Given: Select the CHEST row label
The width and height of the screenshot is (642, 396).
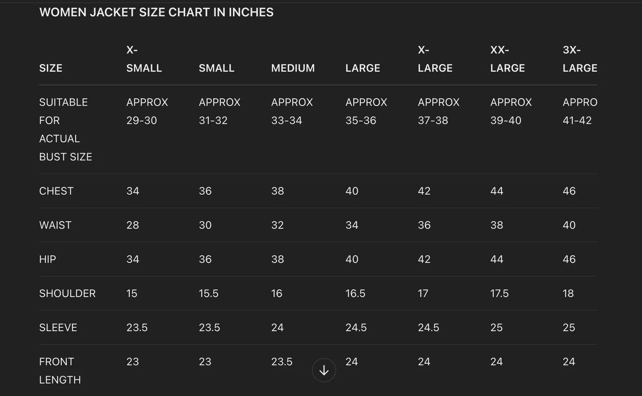Looking at the screenshot, I should [56, 191].
